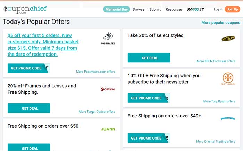The image size is (243, 151).
Task: Open the Browse menu
Action: pyautogui.click(x=139, y=9)
